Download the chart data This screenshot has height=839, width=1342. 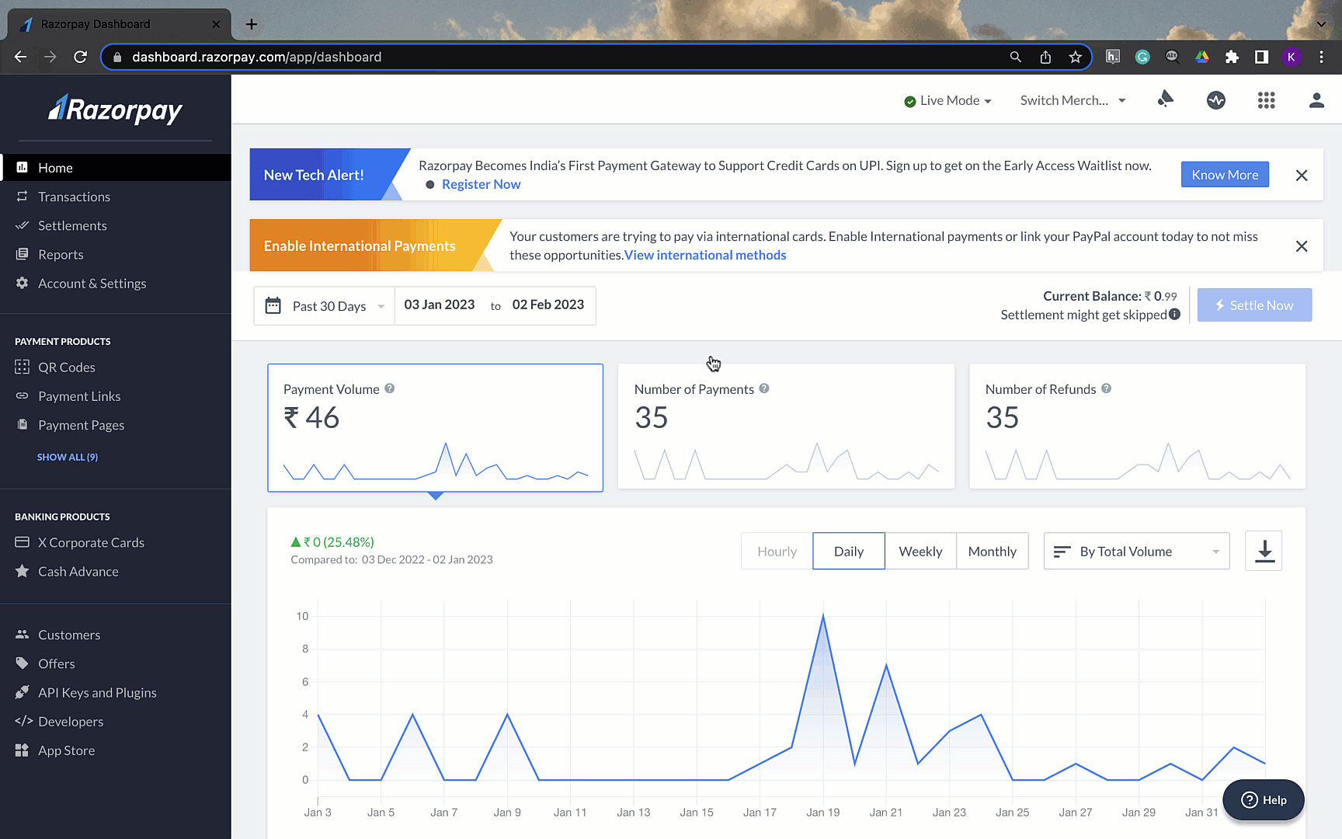[x=1264, y=551]
